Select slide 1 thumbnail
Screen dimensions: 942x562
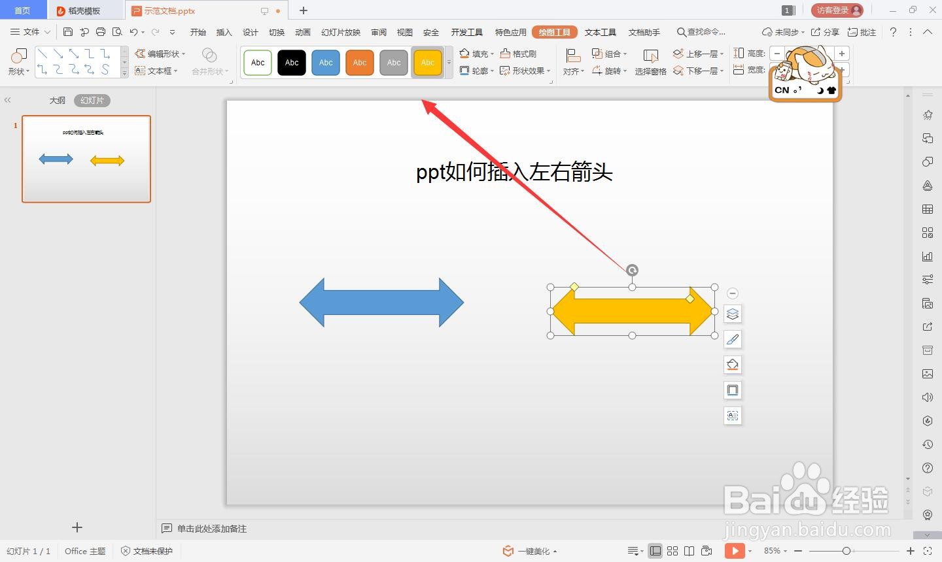86,159
